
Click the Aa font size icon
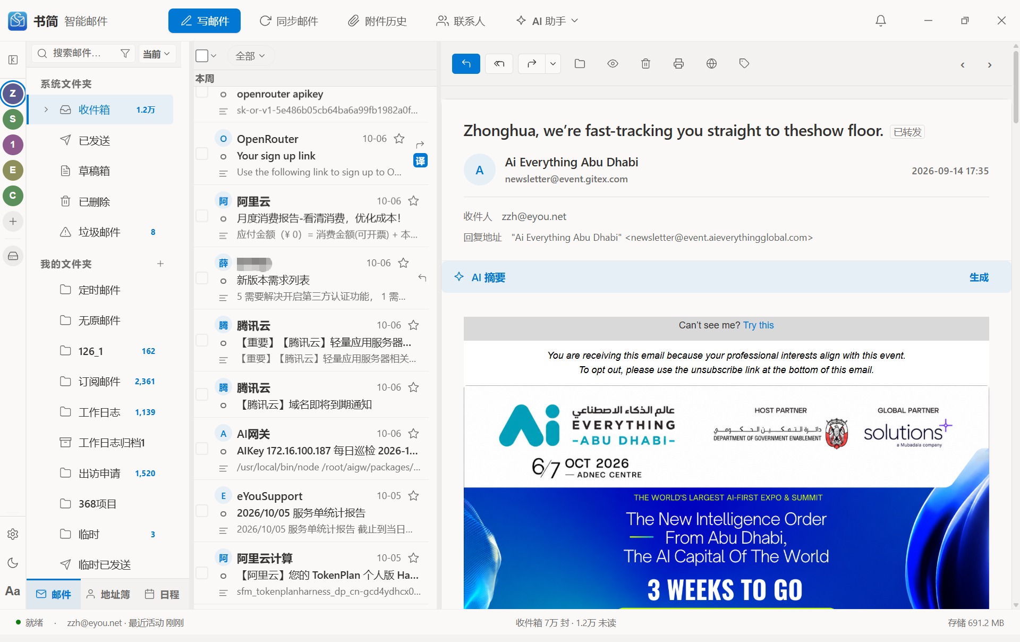13,591
